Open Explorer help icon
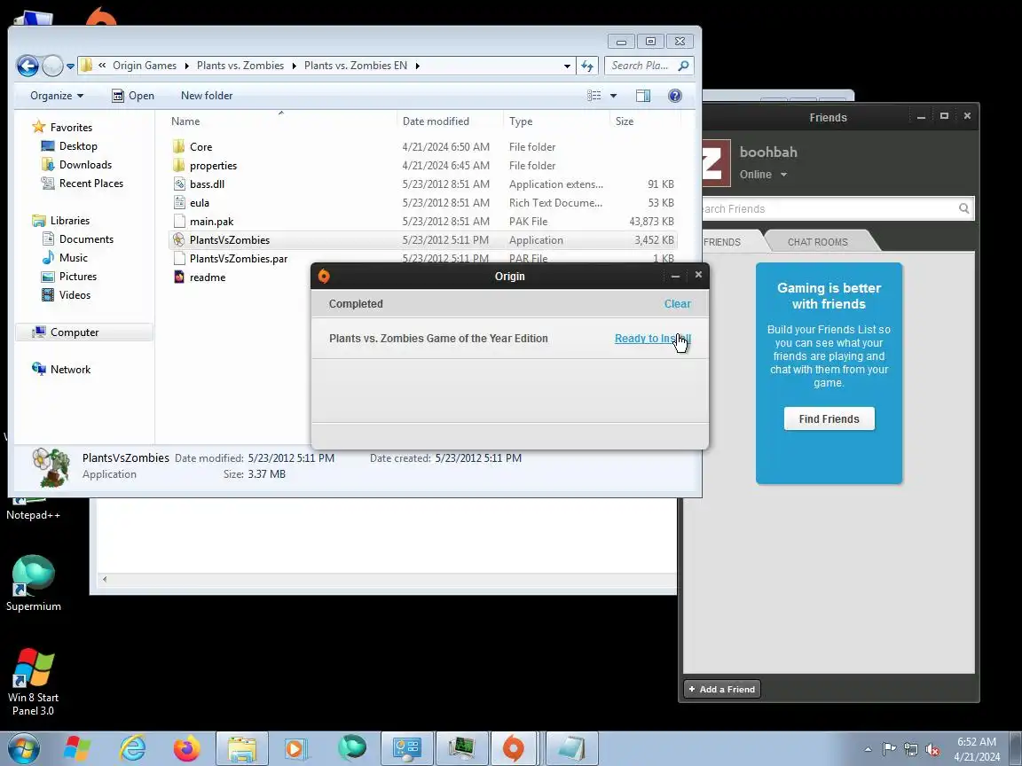The height and width of the screenshot is (766, 1022). 675,96
